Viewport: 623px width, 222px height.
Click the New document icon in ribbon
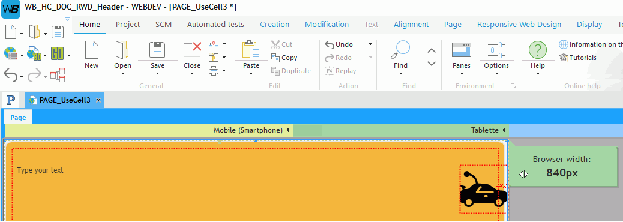[91, 50]
